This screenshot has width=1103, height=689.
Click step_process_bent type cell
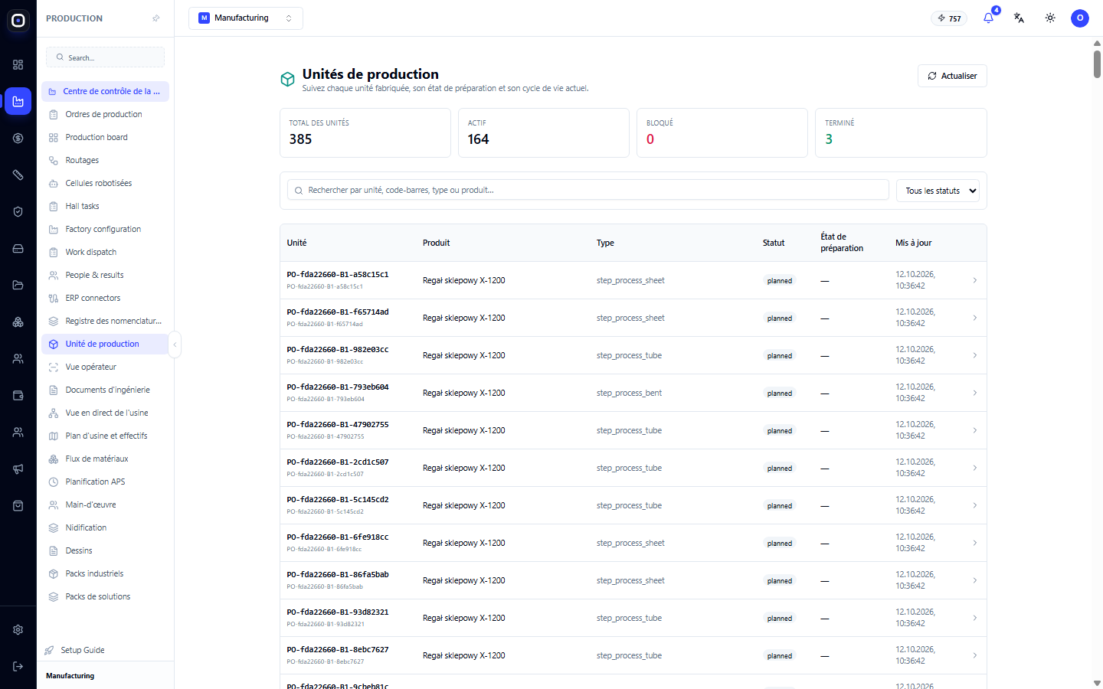tap(629, 393)
